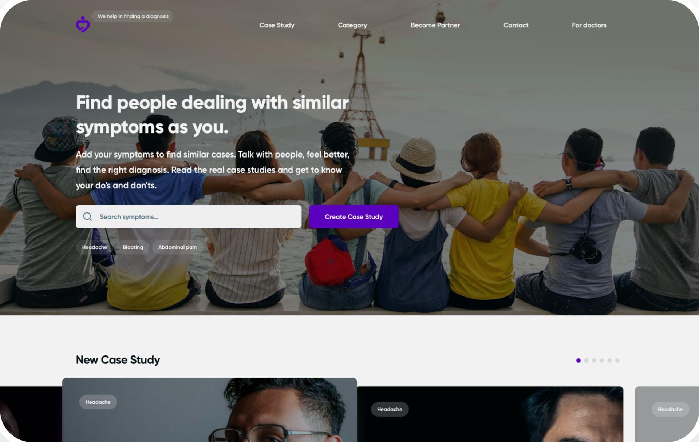This screenshot has height=442, width=699.
Task: Open the Contact page link
Action: [516, 25]
